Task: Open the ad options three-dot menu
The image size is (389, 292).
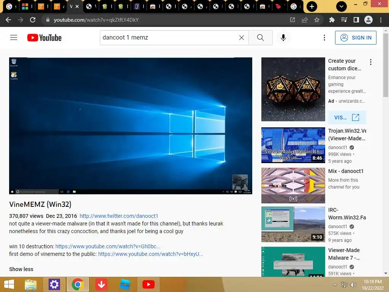Action: (371, 62)
